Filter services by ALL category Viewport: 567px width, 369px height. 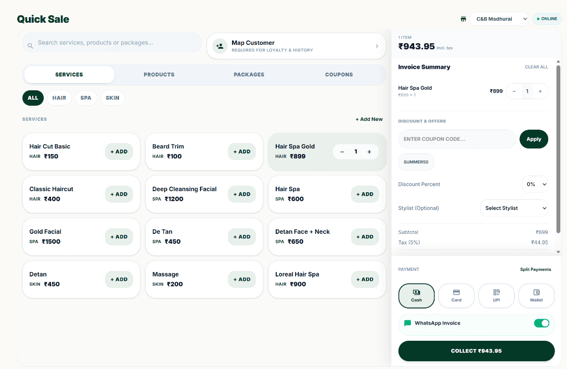[33, 98]
